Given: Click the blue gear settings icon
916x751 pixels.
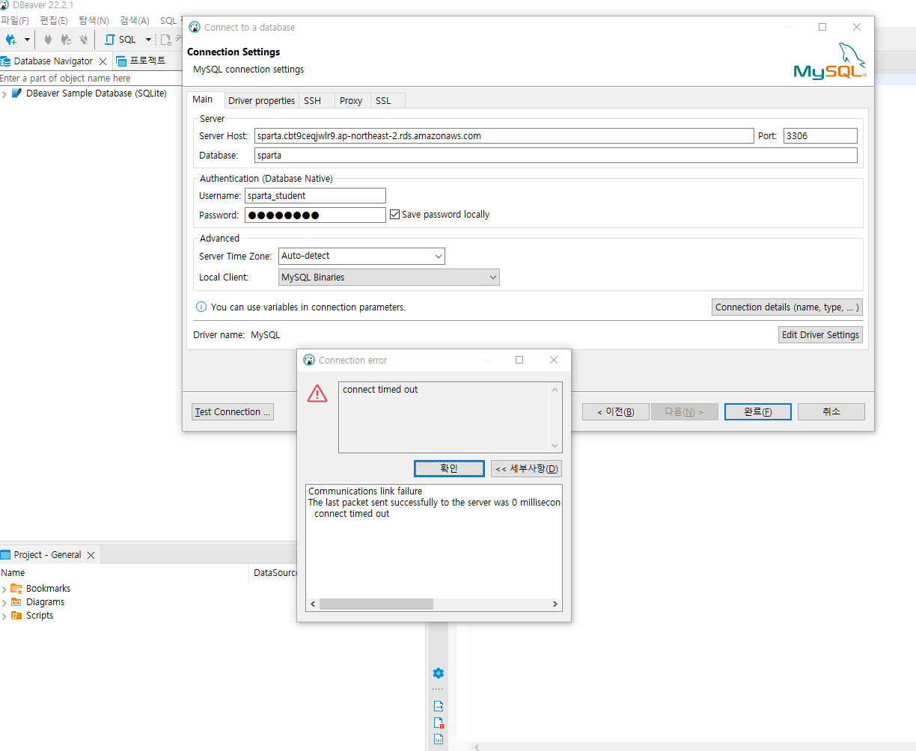Looking at the screenshot, I should tap(439, 673).
